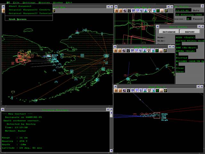
Task: Zoom out using the bottom zoom map's magnifier-minus
Action: coord(120,90)
